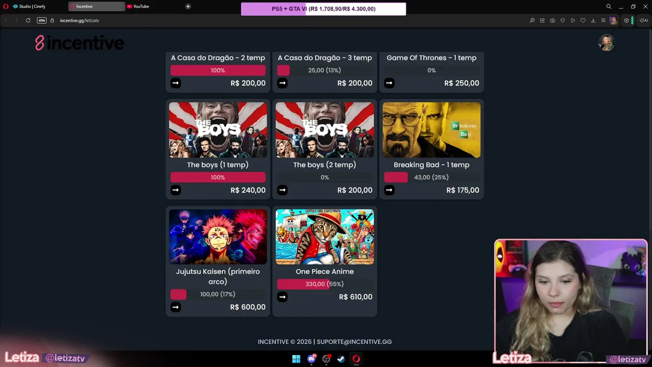
Task: Click the arrow on The boys (1 temp)
Action: 176,190
